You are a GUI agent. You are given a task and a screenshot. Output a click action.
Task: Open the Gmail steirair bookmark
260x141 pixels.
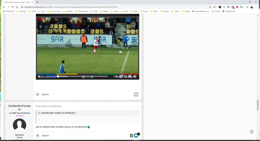(200, 11)
